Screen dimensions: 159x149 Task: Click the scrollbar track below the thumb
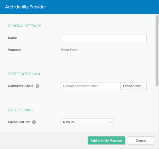point(157,109)
